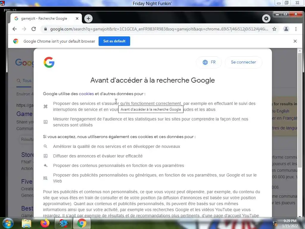305x229 pixels.
Task: Click the chart icon beside 'Diffuser des annonces'
Action: tap(46, 156)
